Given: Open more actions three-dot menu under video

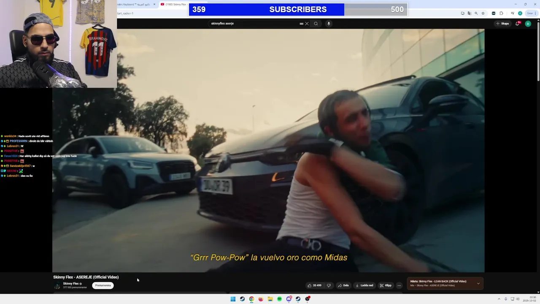Looking at the screenshot, I should coord(399,285).
